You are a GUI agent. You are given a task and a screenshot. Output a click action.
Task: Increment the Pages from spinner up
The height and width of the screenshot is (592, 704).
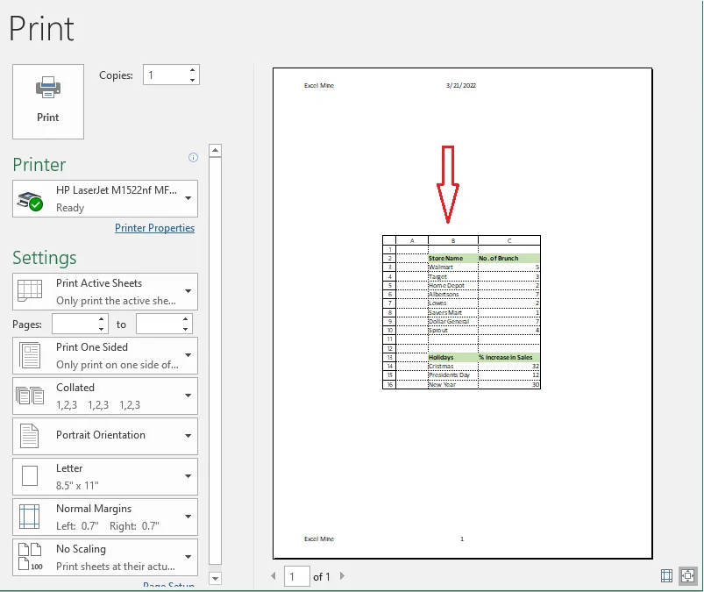(102, 319)
